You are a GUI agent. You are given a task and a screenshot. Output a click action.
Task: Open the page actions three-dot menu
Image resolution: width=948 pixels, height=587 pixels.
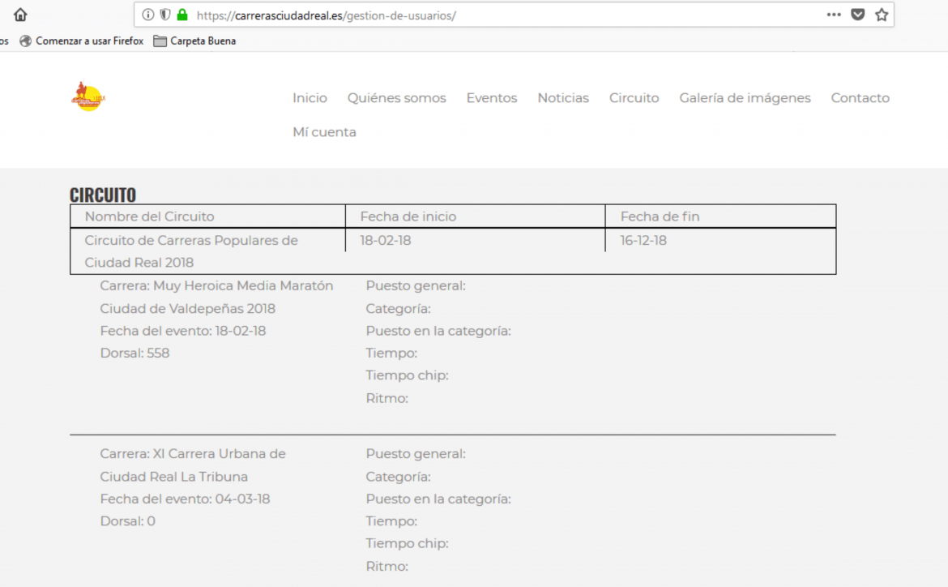(834, 15)
